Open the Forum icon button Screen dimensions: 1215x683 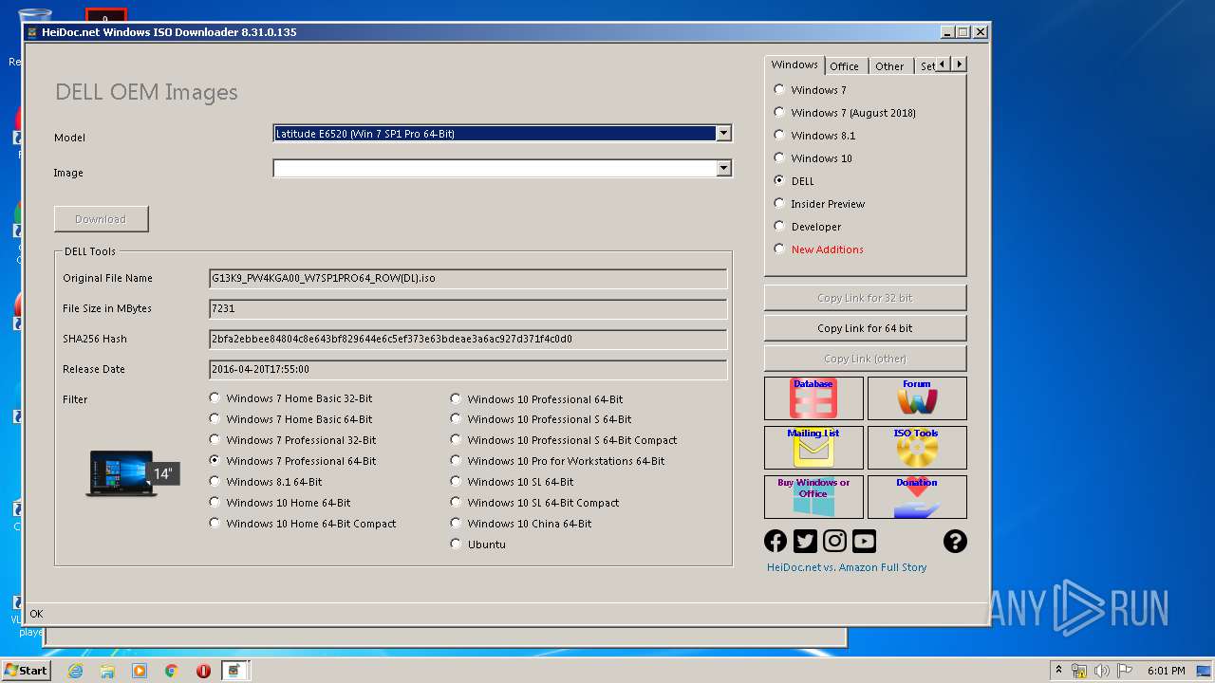point(917,398)
